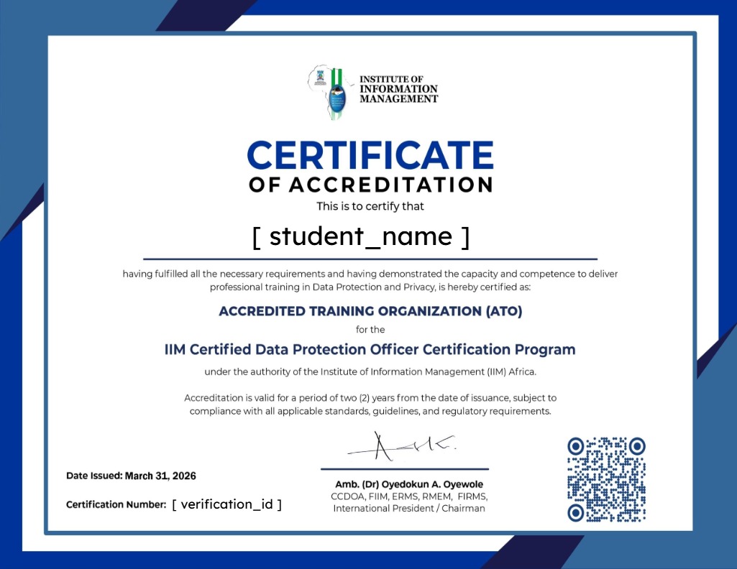This screenshot has height=569, width=737.
Task: Select the [ verification_id ] placeholder field
Action: (227, 504)
